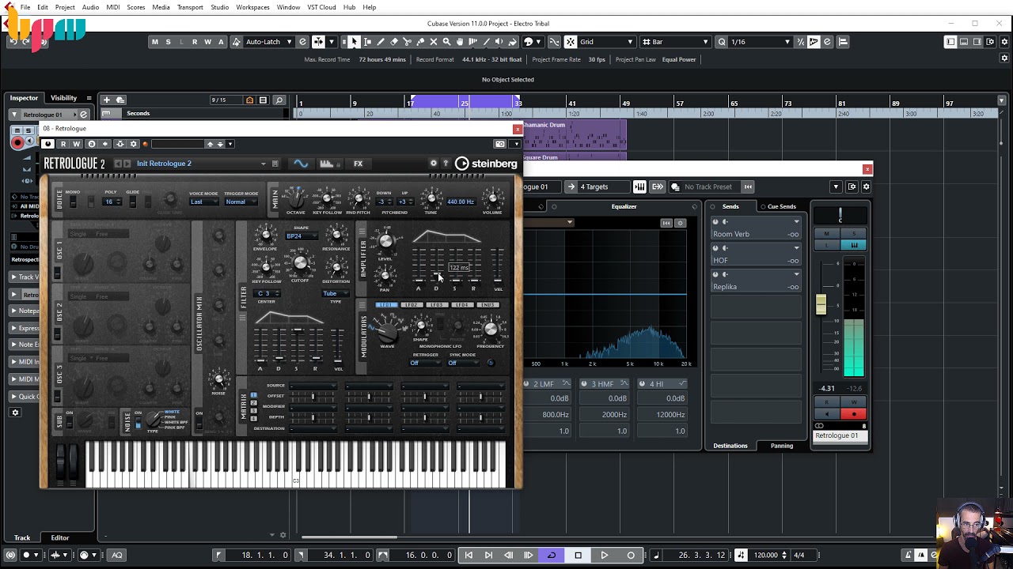Switch to the Editor tab

pyautogui.click(x=60, y=538)
